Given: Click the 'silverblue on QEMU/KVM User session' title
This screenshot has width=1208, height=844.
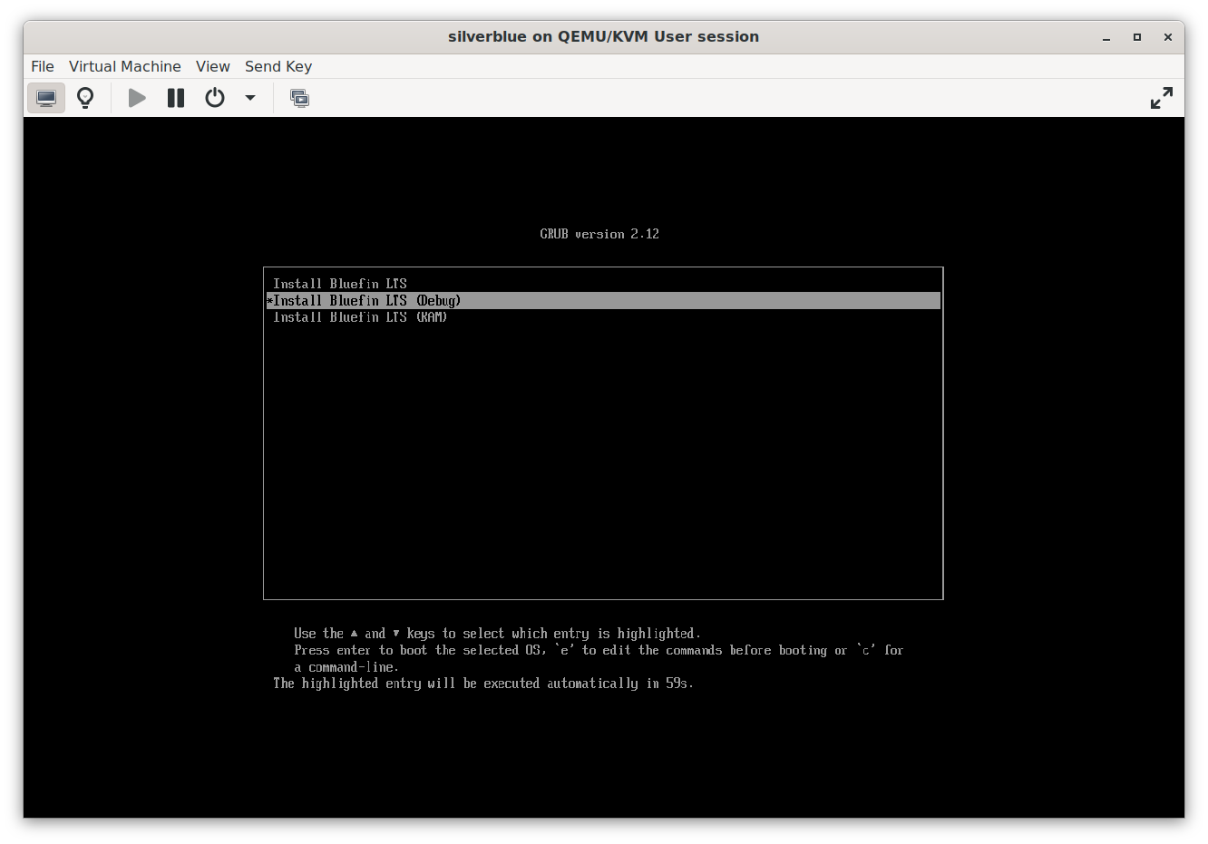Looking at the screenshot, I should point(604,36).
